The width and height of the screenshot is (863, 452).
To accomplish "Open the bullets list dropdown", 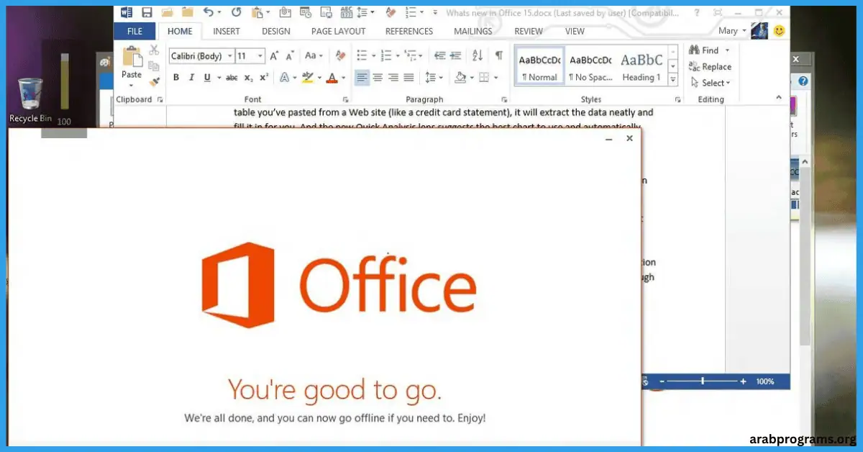I will pyautogui.click(x=373, y=55).
